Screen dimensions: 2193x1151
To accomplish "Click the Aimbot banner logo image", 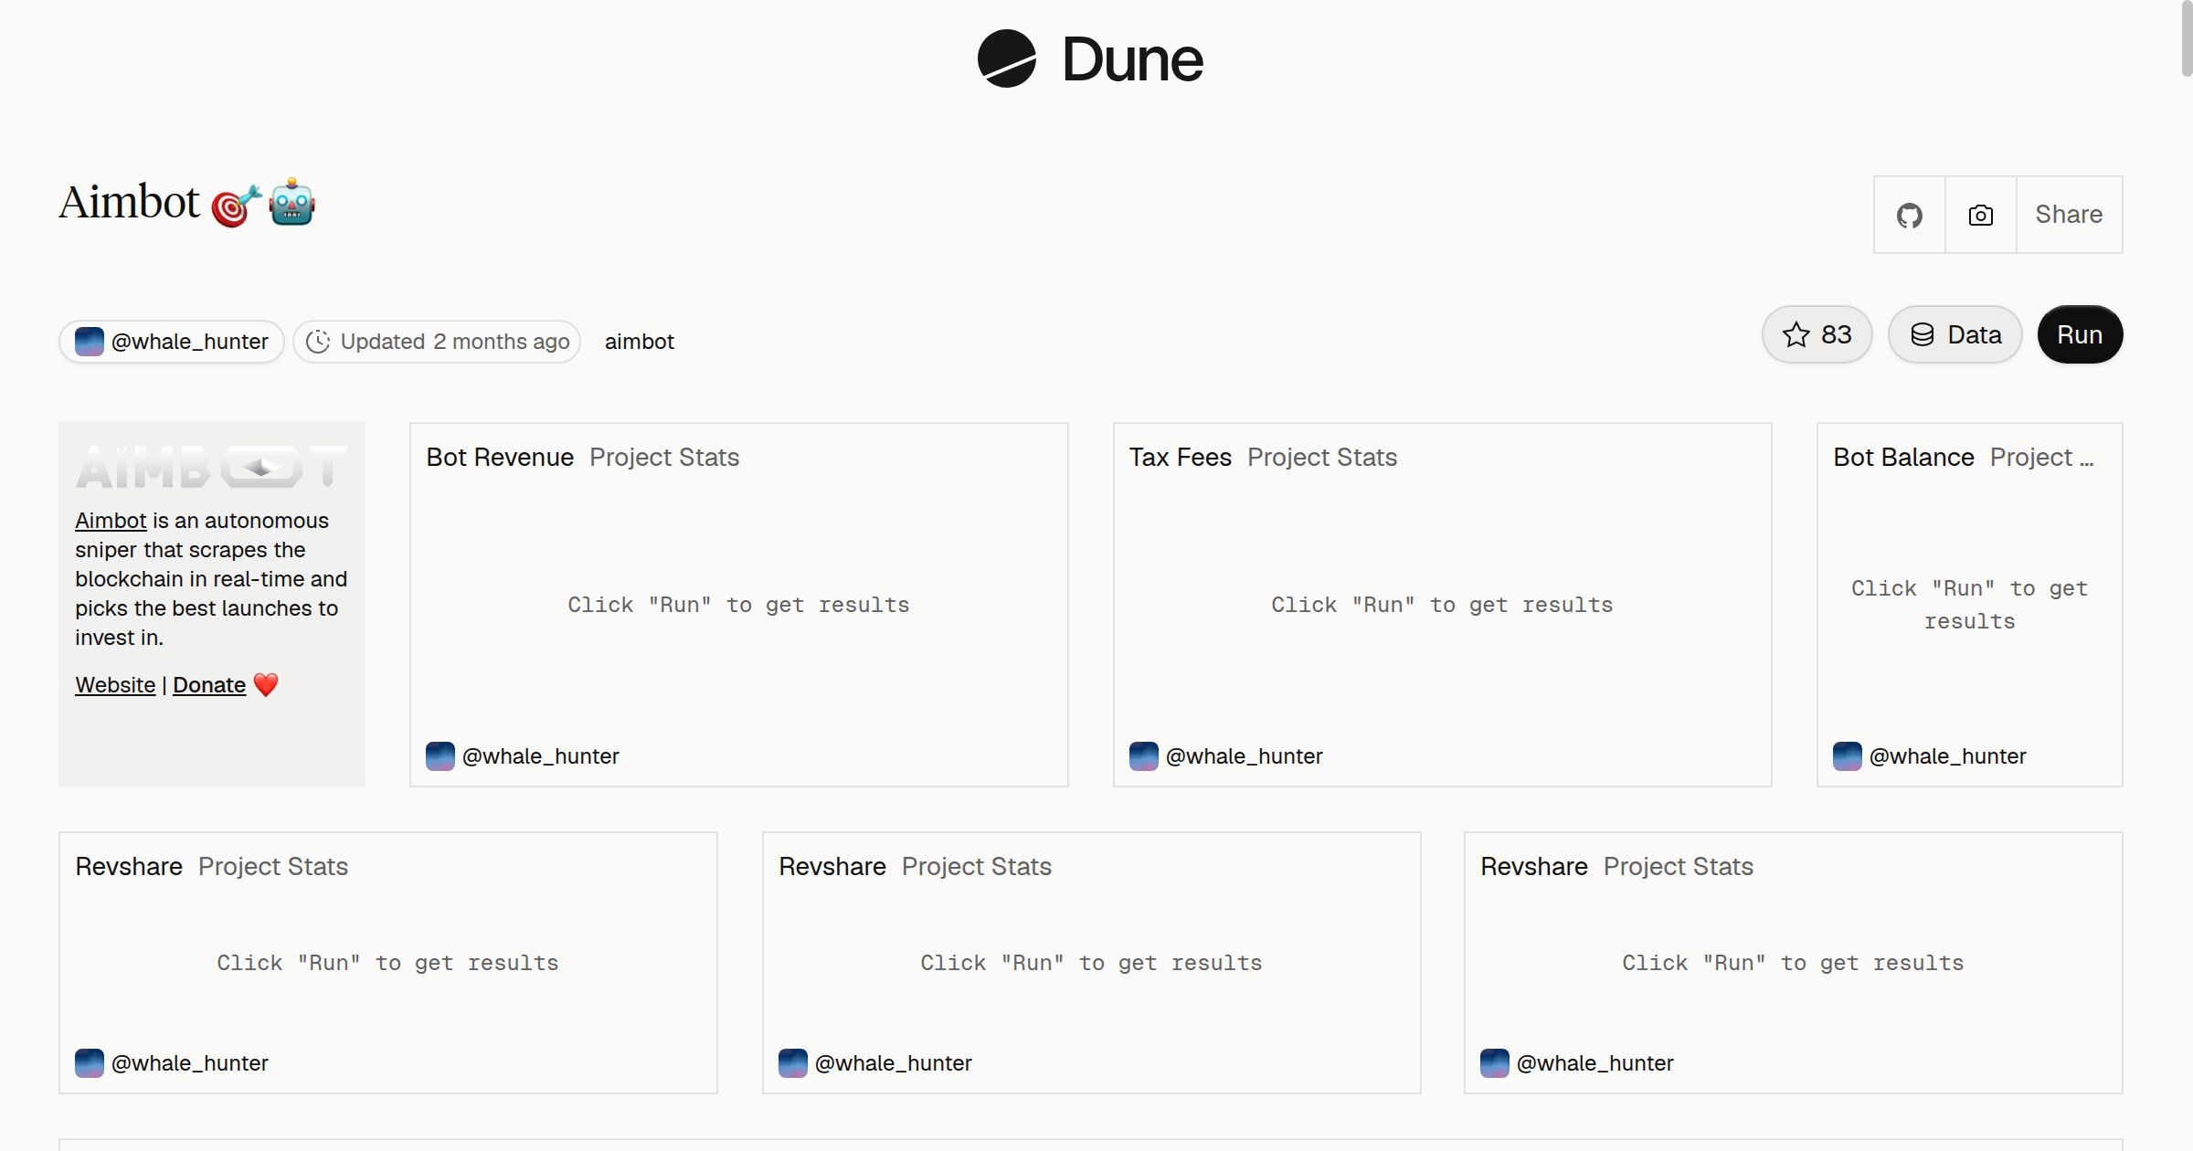I will pos(212,467).
